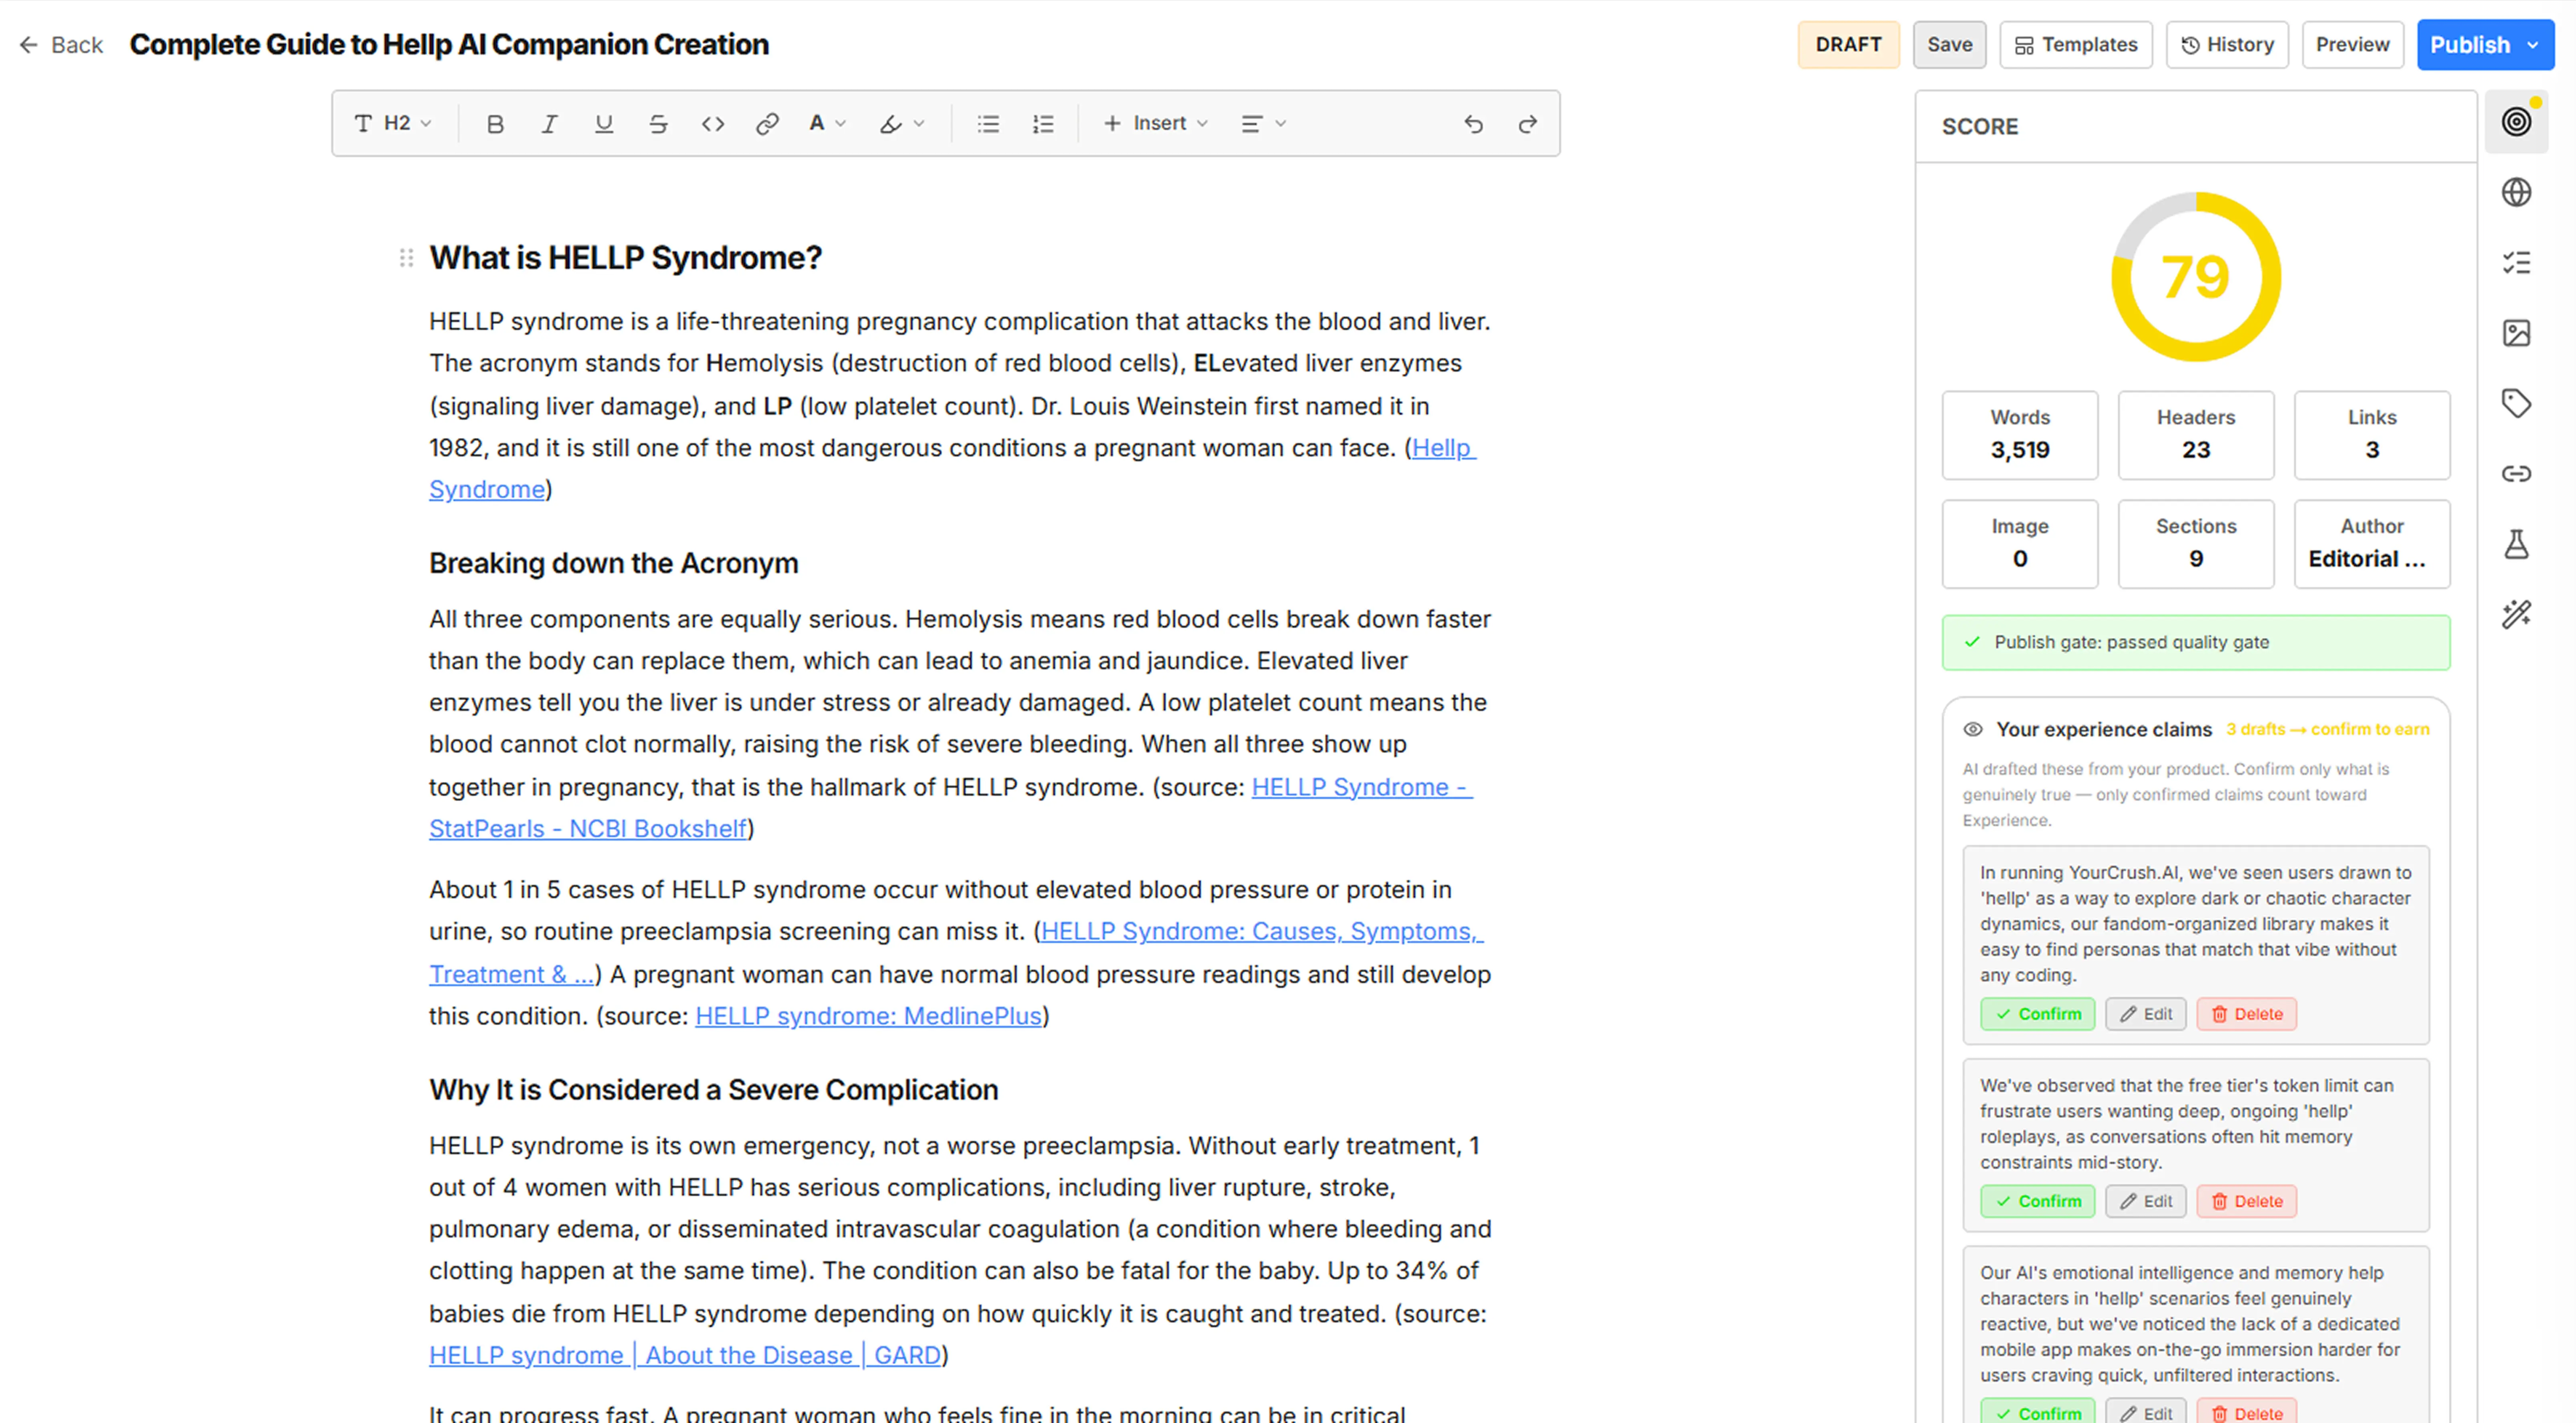Open the tag panel in sidebar

pos(2516,403)
